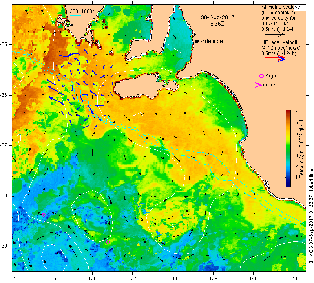Click the Adelaide city label
Image resolution: width=314 pixels, height=283 pixels.
click(212, 41)
